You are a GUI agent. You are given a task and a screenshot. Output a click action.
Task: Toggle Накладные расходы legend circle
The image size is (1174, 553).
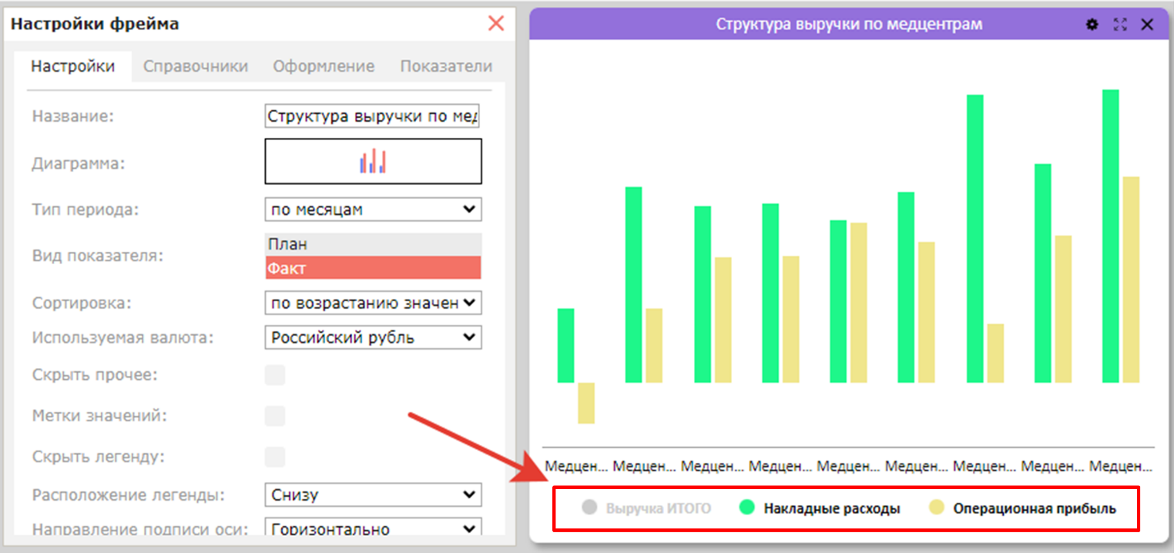[x=746, y=508]
